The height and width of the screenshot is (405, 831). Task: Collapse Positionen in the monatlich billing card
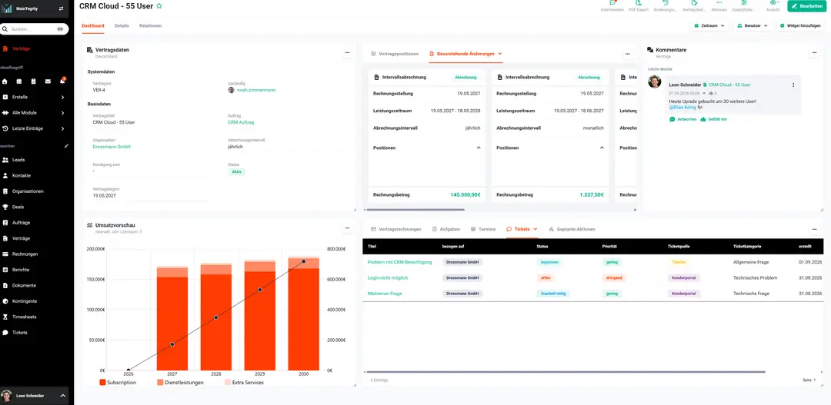602,148
